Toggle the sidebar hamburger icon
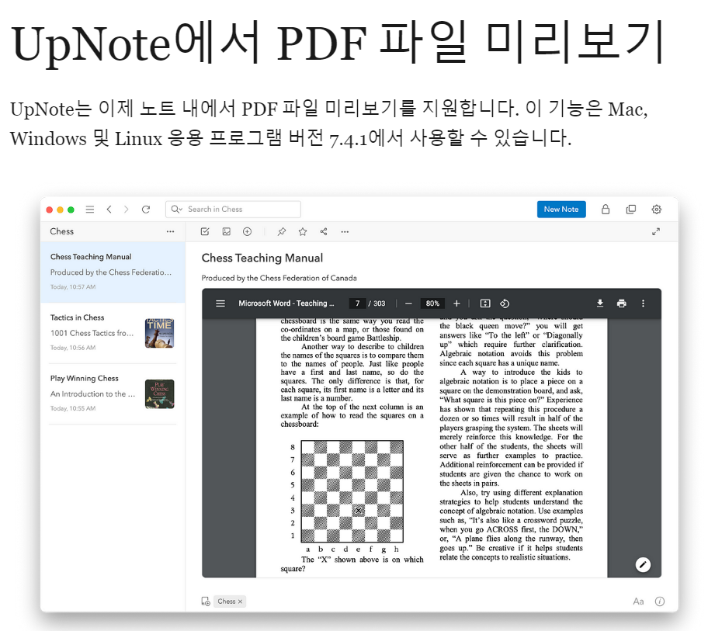 pyautogui.click(x=90, y=210)
